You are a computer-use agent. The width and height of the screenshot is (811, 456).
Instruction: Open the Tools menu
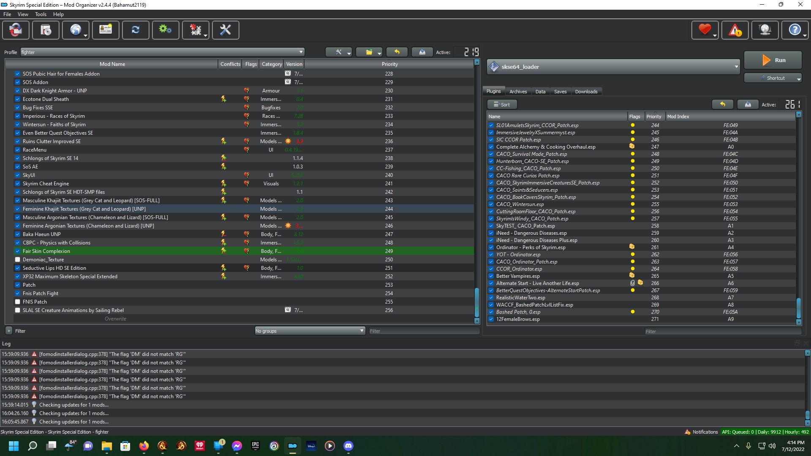click(x=41, y=14)
